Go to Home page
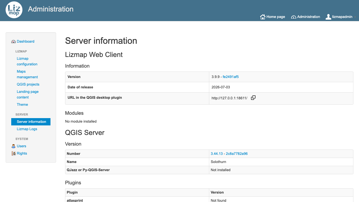This screenshot has width=359, height=202. tap(273, 17)
